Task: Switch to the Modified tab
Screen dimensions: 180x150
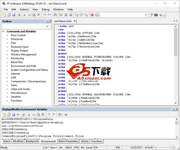Action: tap(18, 141)
